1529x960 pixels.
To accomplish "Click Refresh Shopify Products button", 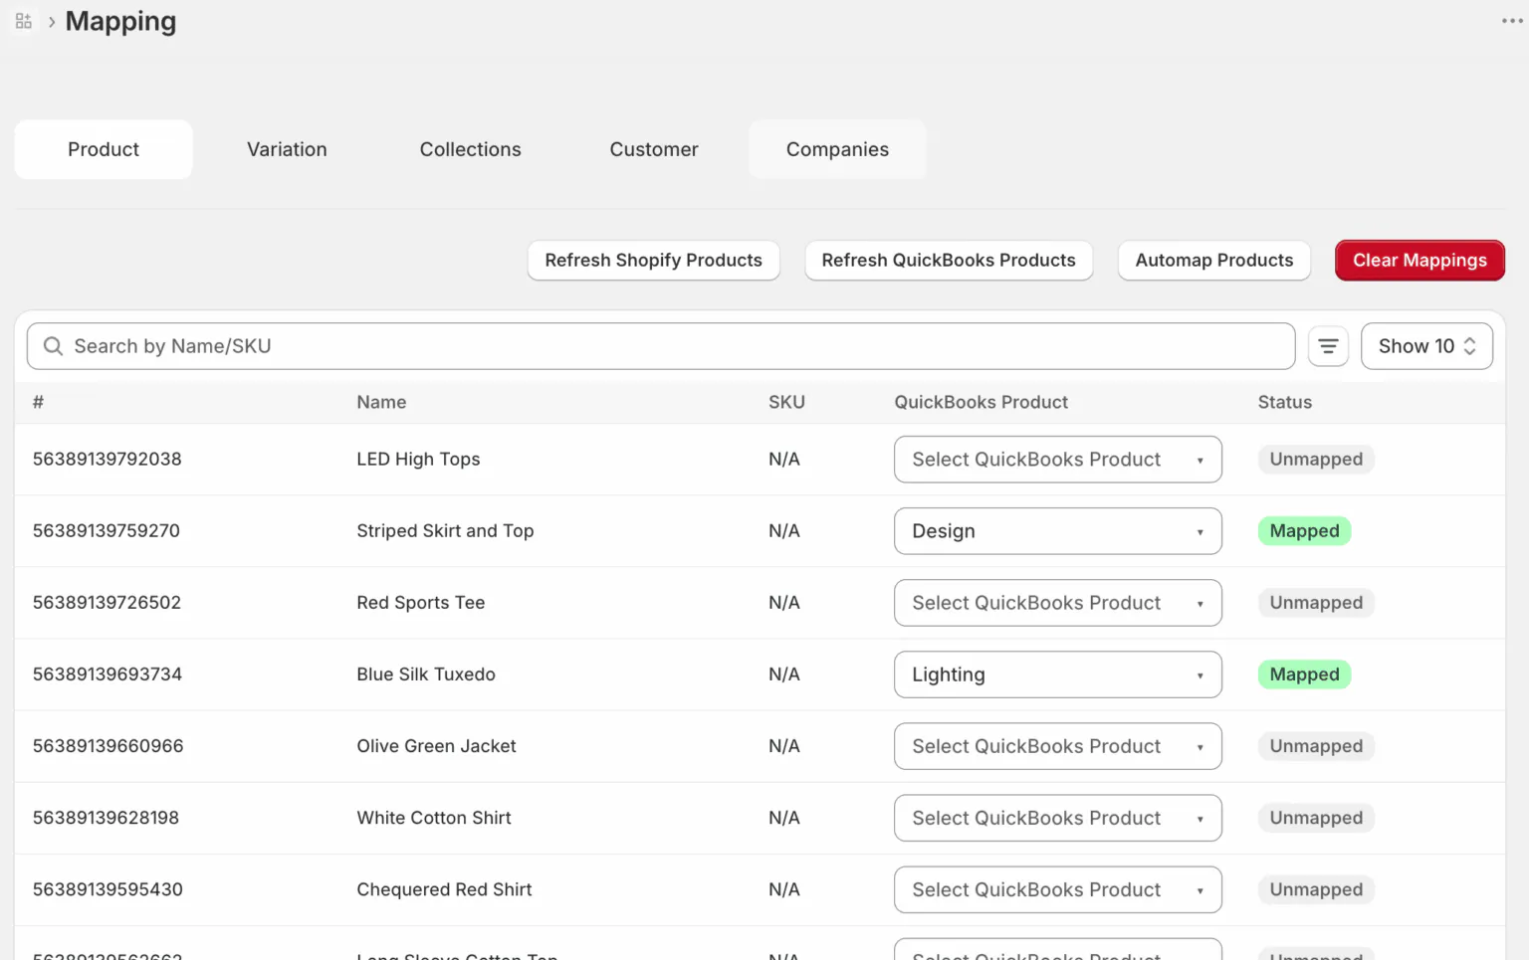I will point(653,261).
